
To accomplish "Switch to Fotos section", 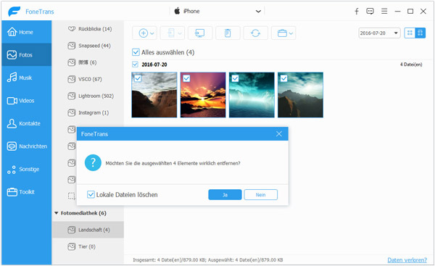I will click(x=26, y=54).
